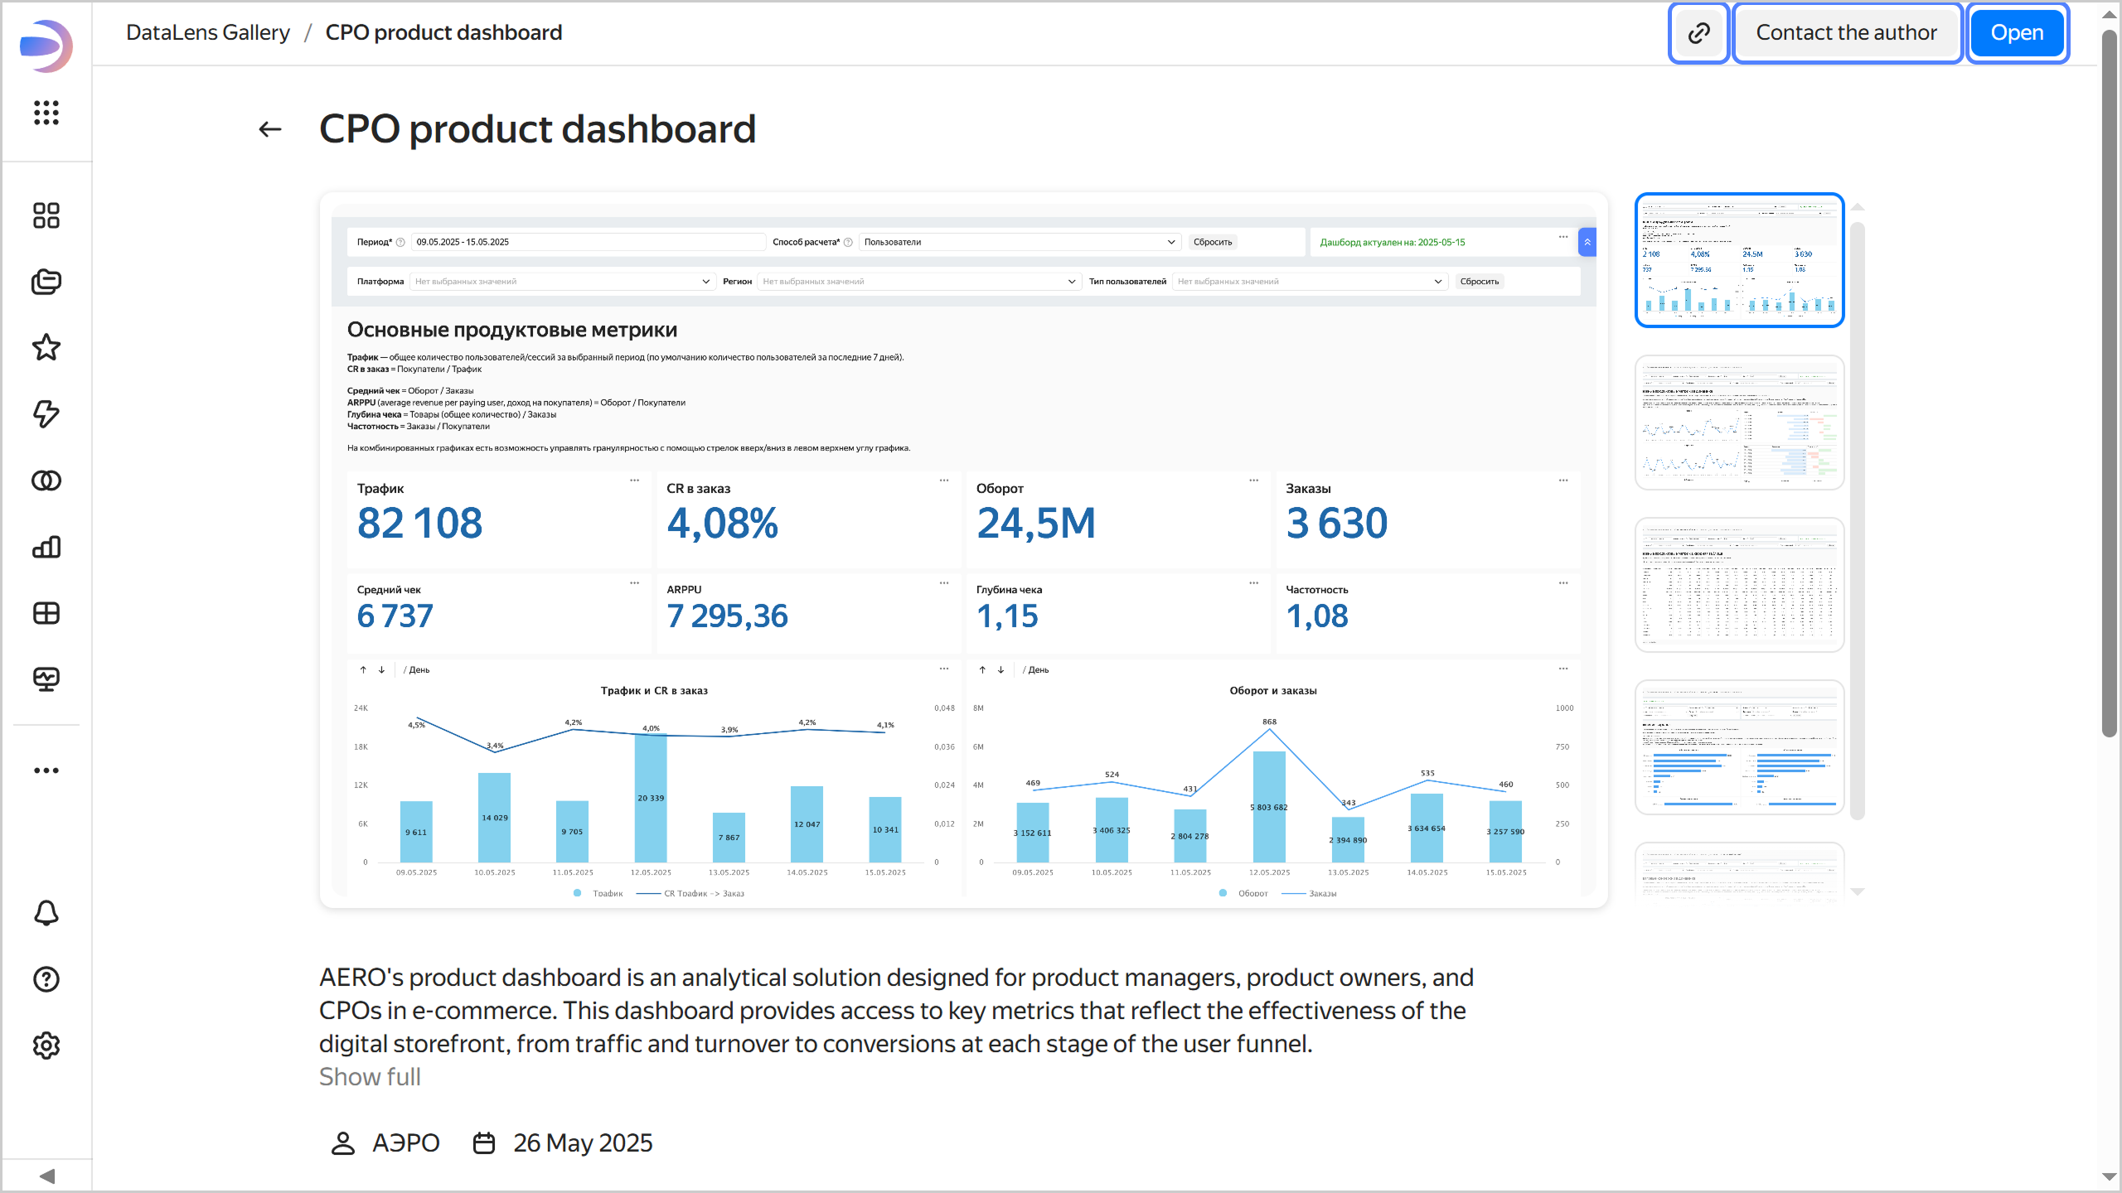Click Show full to expand description
This screenshot has width=2122, height=1193.
click(370, 1077)
